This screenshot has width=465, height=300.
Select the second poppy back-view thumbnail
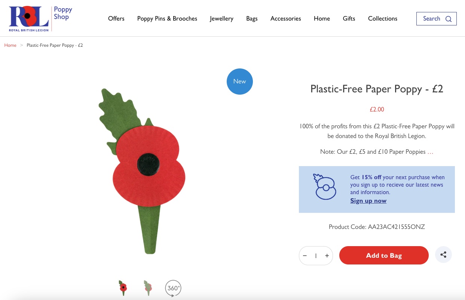(148, 288)
